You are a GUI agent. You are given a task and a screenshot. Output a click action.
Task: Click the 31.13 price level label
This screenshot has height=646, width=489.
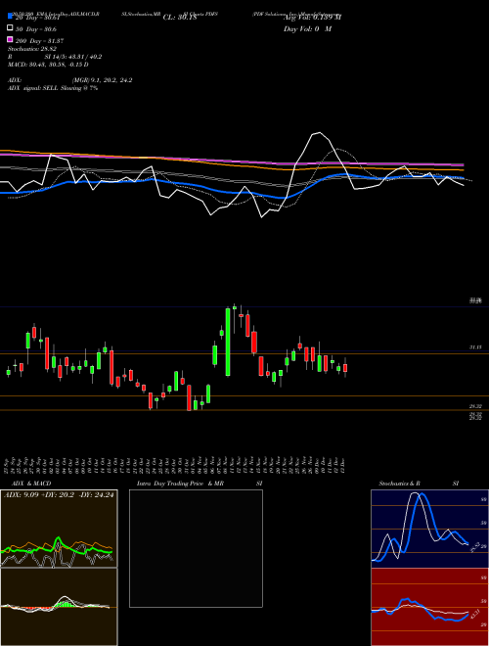475,347
